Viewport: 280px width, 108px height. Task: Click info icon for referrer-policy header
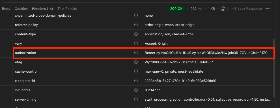136,25
